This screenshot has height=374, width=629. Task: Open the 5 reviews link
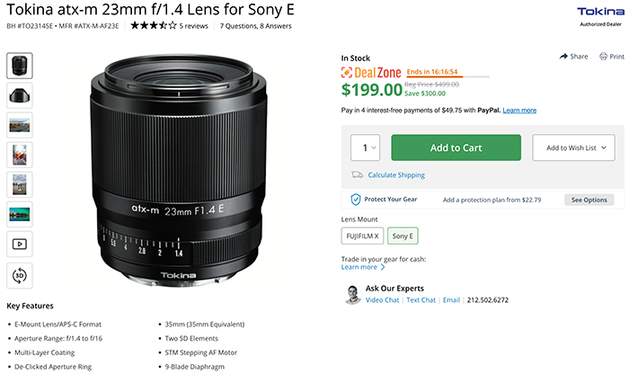(193, 26)
